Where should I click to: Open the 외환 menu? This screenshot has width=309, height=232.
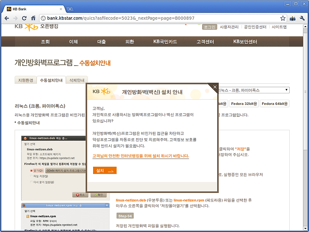coord(130,42)
